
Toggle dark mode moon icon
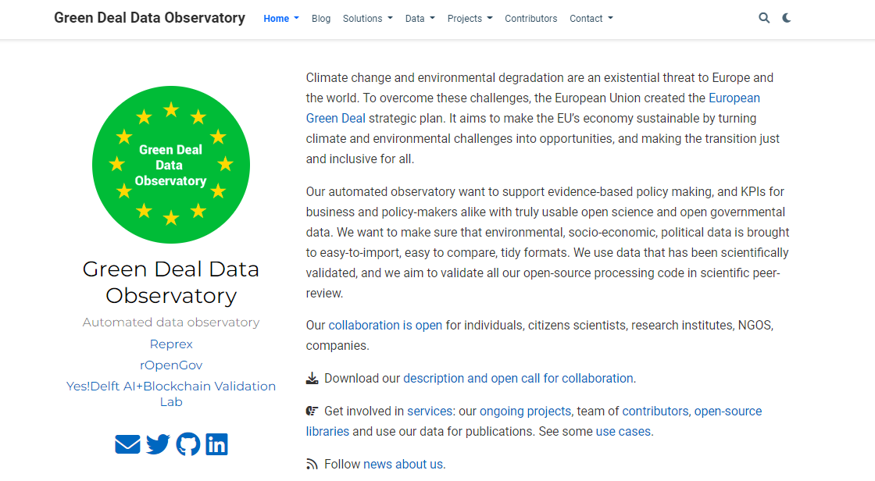pos(787,18)
